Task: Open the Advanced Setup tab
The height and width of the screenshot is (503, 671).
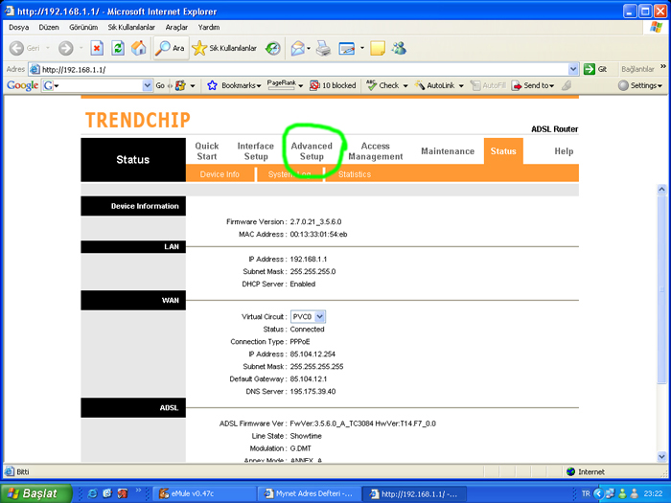Action: point(312,151)
